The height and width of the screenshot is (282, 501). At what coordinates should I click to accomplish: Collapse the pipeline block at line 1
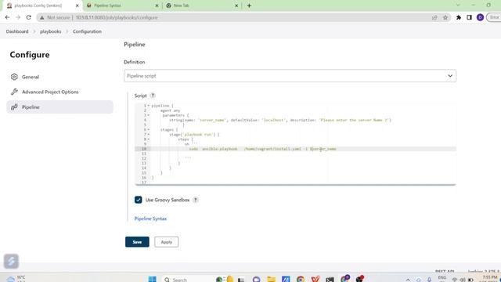[x=149, y=106]
